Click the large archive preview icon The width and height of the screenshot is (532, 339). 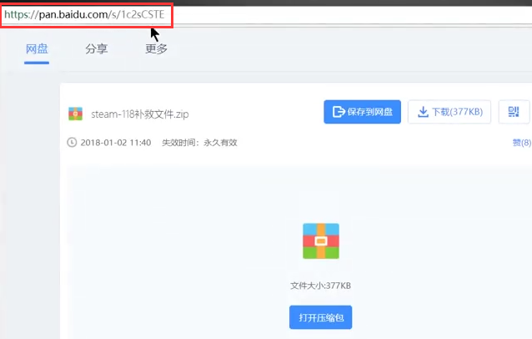pyautogui.click(x=321, y=240)
